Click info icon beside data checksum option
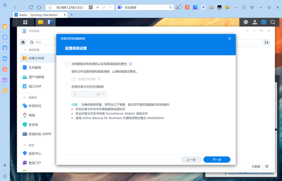The height and width of the screenshot is (181, 282). pos(130,64)
